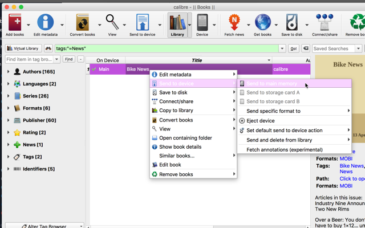This screenshot has height=228, width=365.
Task: Open the Bike News tag link
Action: coord(351,166)
